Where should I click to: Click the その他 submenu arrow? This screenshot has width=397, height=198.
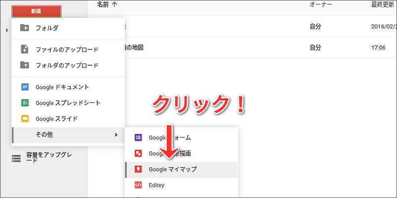[x=116, y=135]
